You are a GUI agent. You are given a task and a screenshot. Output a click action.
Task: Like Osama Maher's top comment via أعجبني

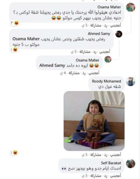[115, 25]
